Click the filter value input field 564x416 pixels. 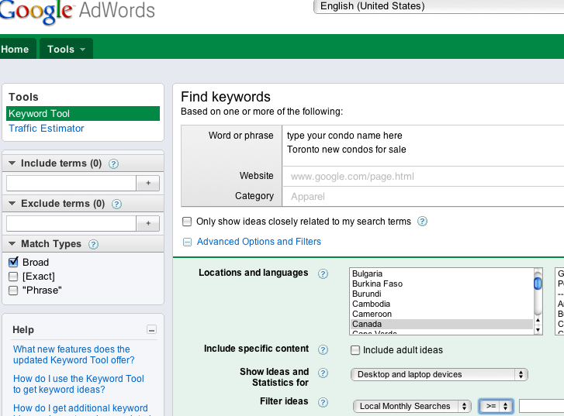click(x=542, y=406)
